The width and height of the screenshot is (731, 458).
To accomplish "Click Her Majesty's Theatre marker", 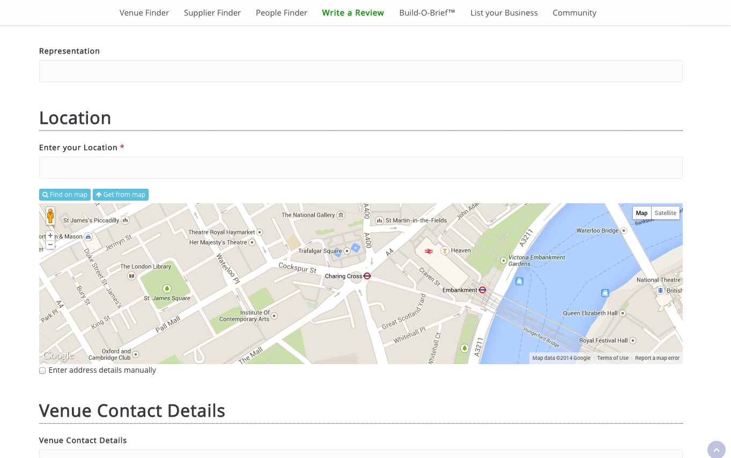I will (x=252, y=242).
